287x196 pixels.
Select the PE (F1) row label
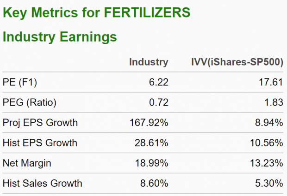click(x=20, y=83)
